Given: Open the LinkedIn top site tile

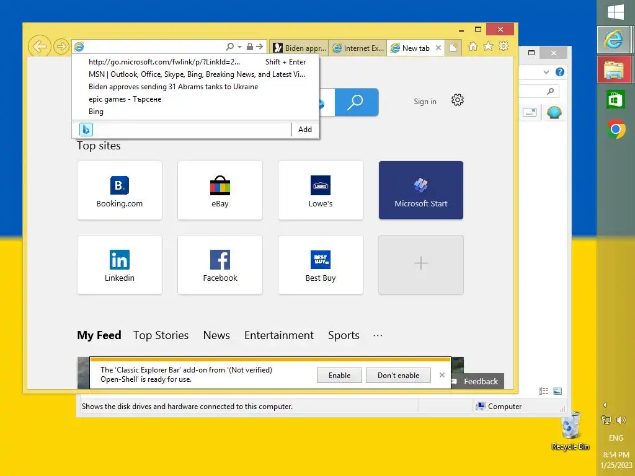Looking at the screenshot, I should (x=120, y=265).
